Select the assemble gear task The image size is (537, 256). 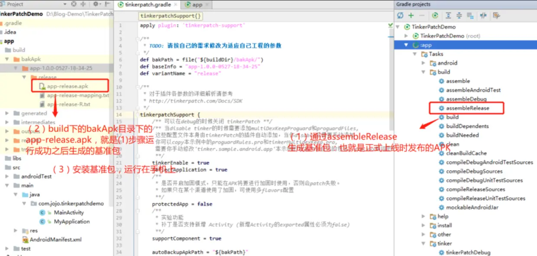454,81
